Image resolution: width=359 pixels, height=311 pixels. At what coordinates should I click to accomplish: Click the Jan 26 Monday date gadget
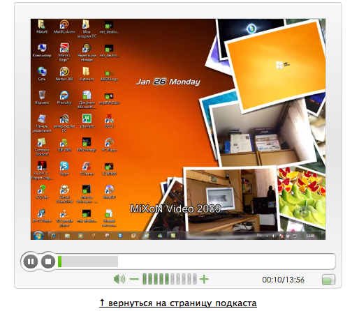168,82
